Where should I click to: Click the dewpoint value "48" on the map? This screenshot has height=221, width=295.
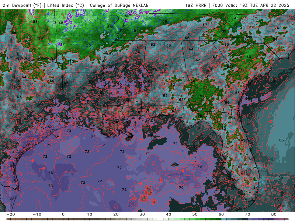coord(61,23)
